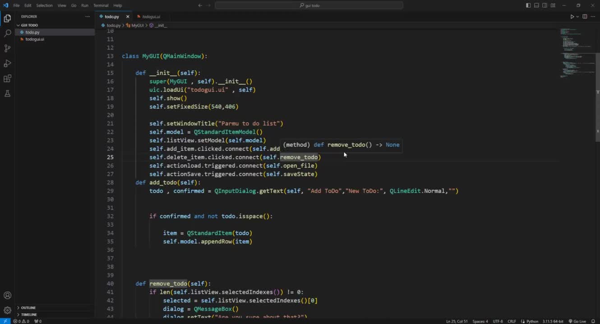This screenshot has width=600, height=324.
Task: Change indentation via Spaces: 4
Action: tap(480, 321)
